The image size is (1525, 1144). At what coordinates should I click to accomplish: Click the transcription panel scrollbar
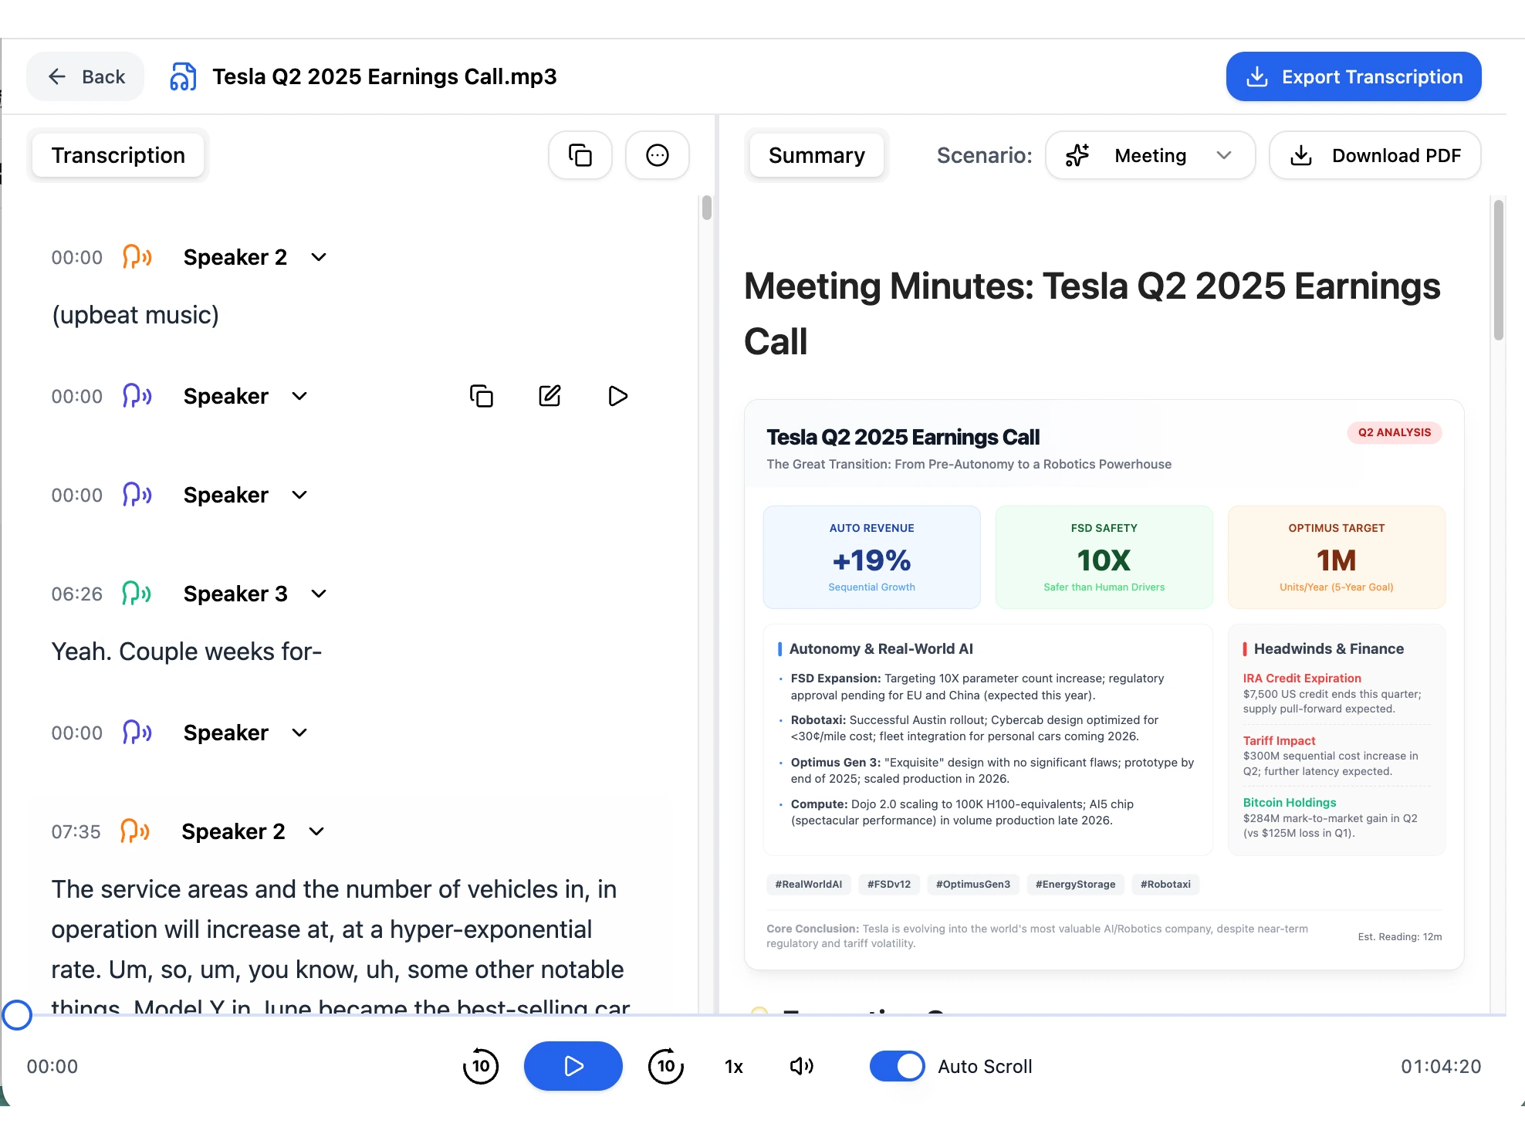click(706, 208)
